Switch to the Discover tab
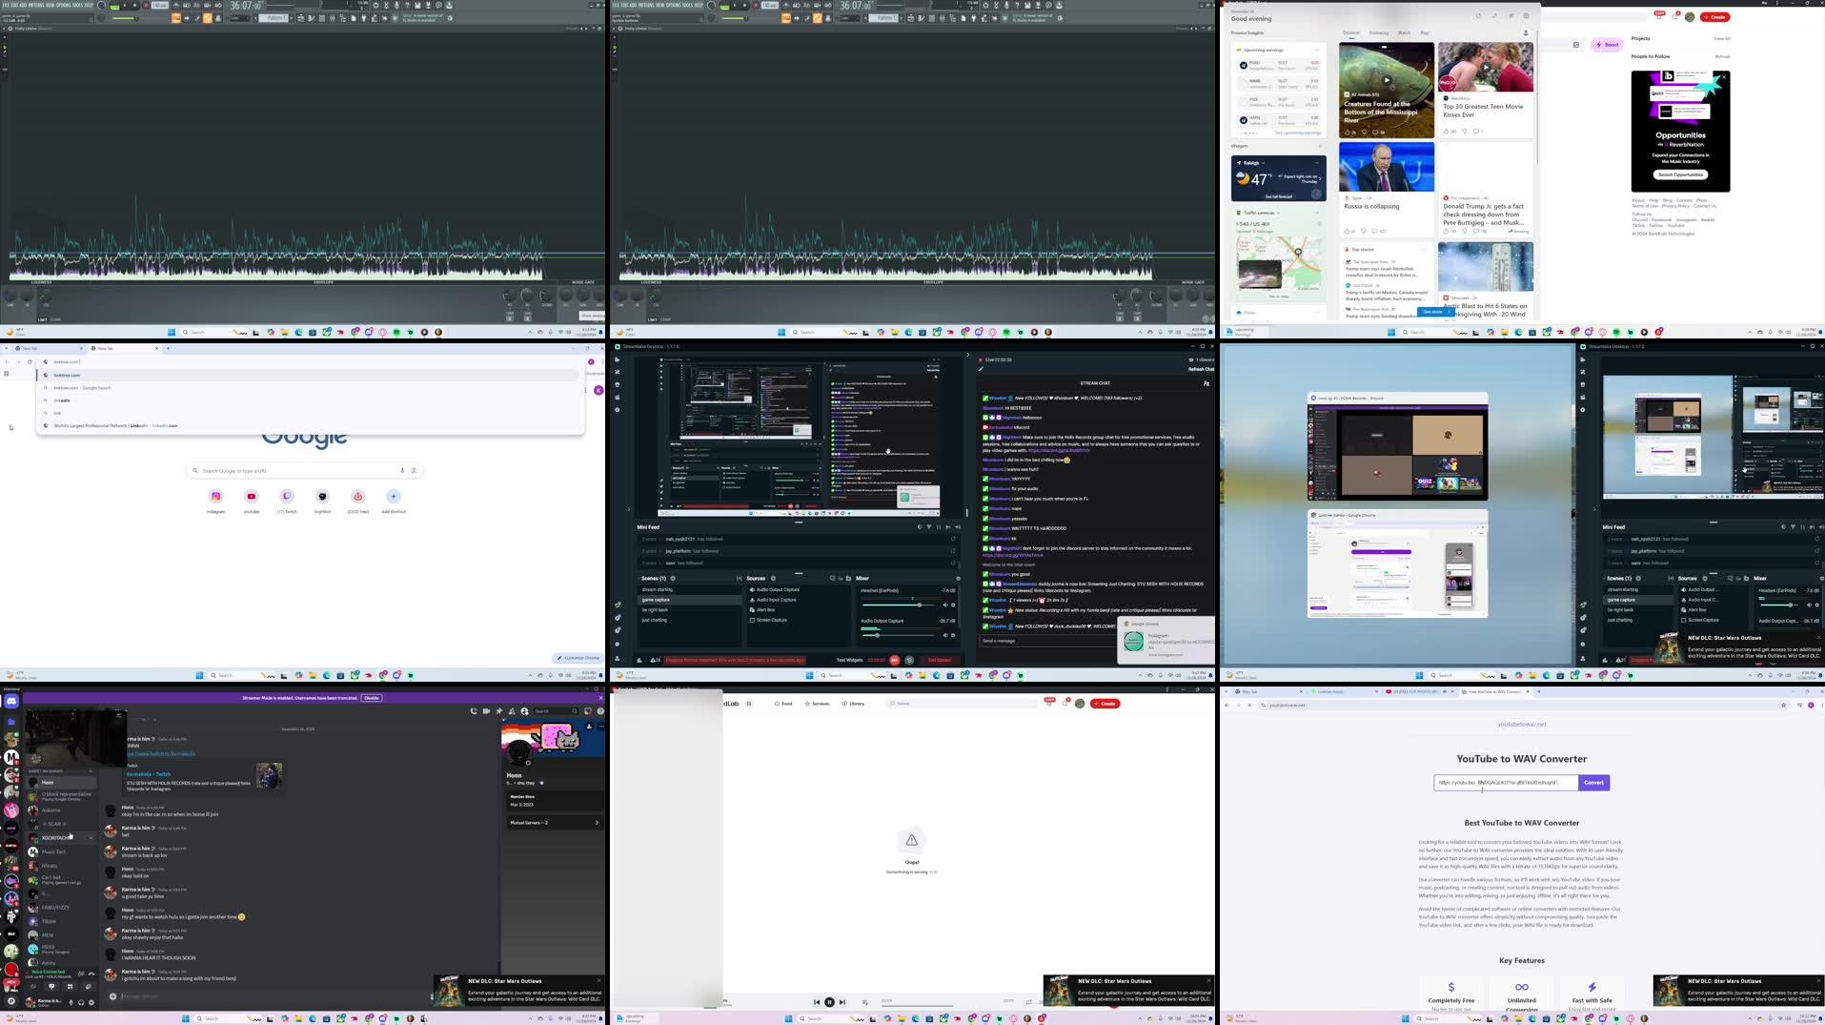The width and height of the screenshot is (1825, 1025). click(x=1351, y=32)
